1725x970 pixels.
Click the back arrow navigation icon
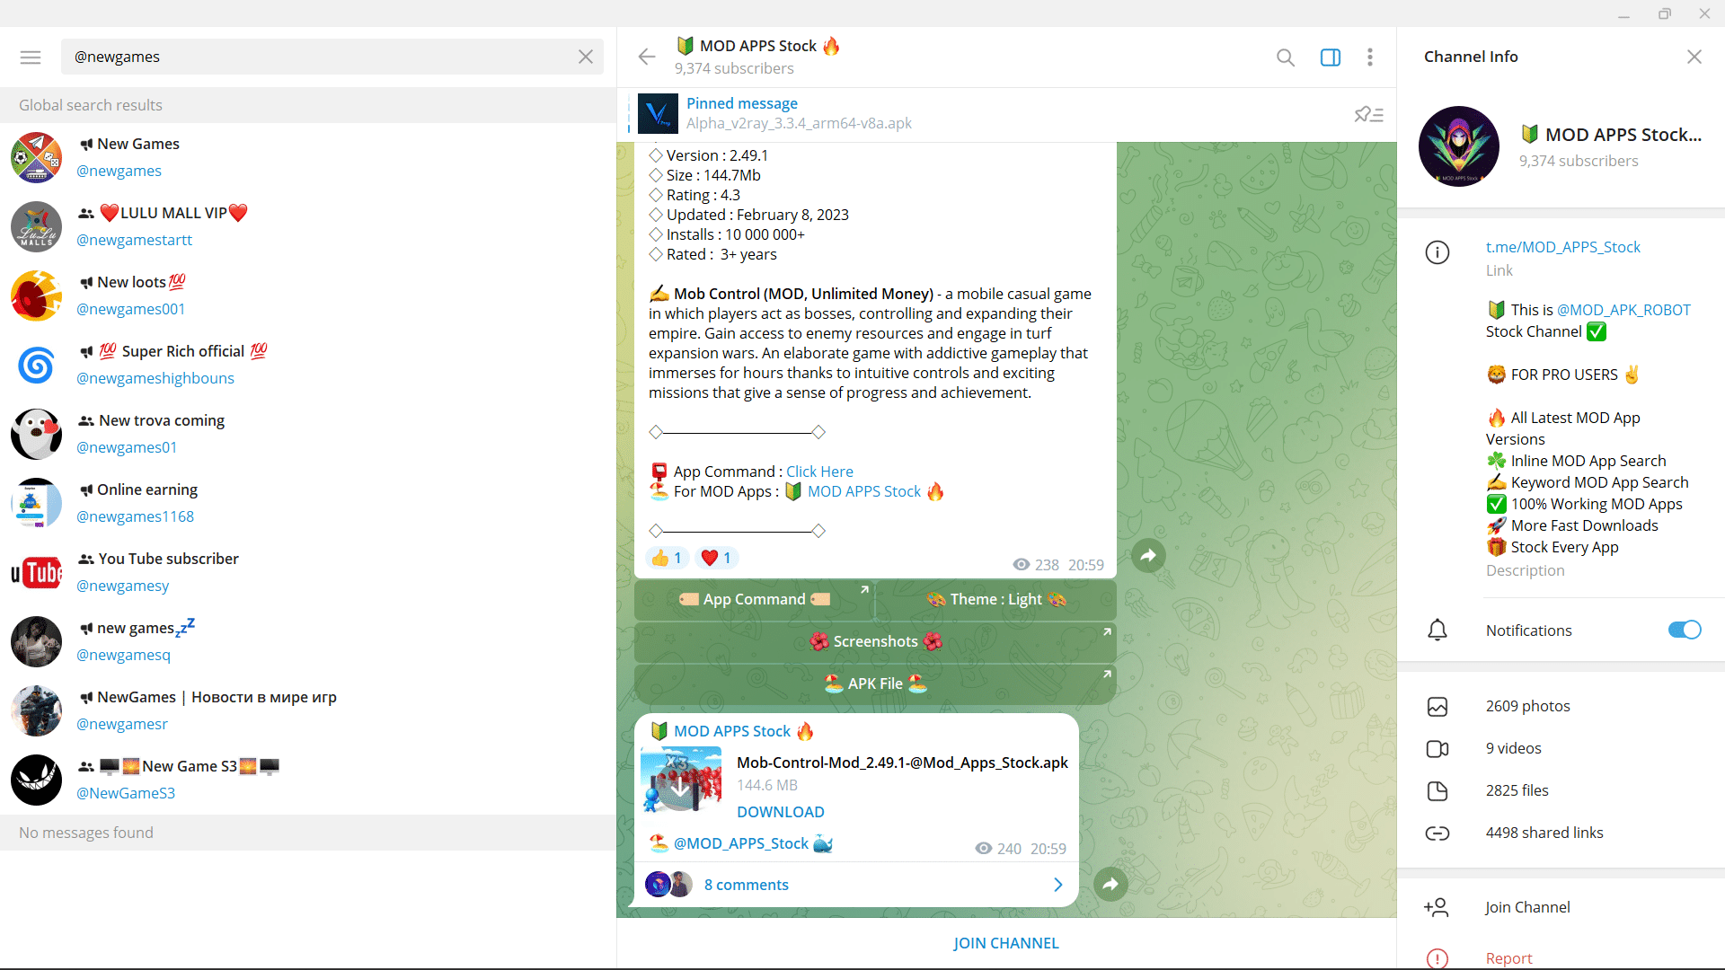647,56
